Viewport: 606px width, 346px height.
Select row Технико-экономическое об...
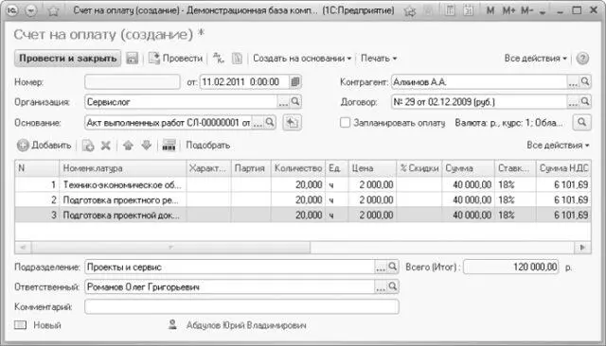(303, 184)
